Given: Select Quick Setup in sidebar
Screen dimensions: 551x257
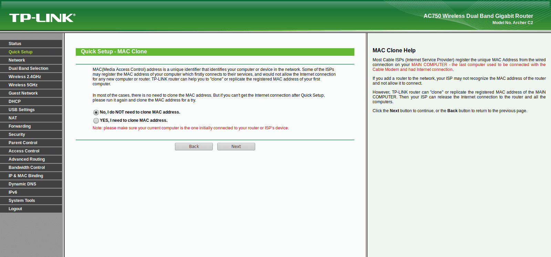Looking at the screenshot, I should point(31,52).
